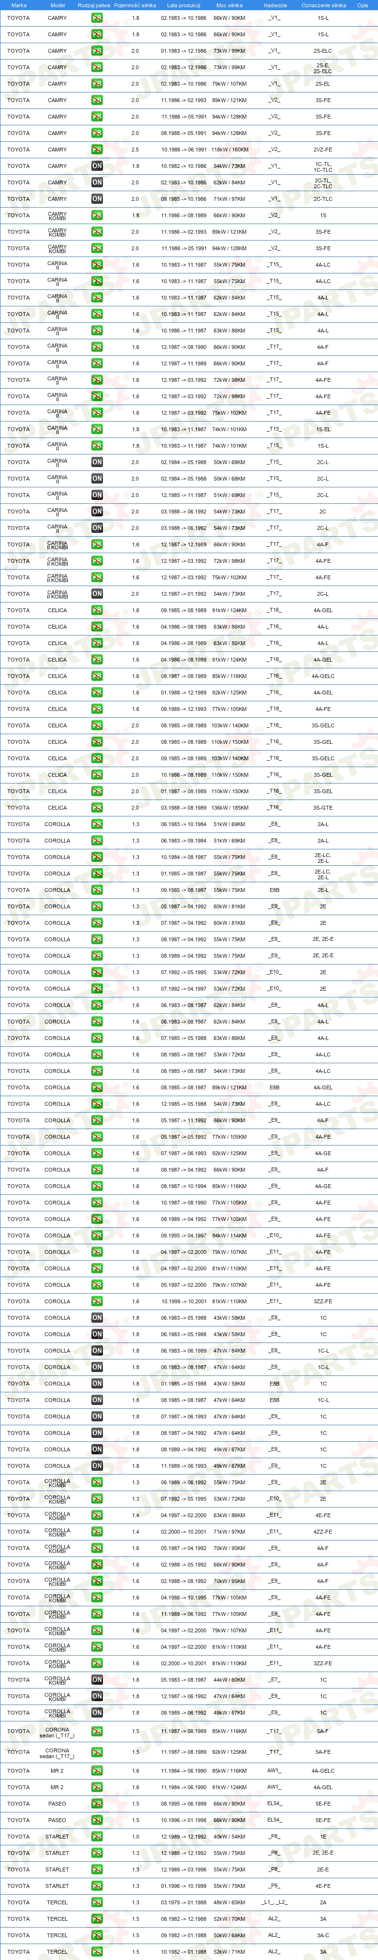Click petrol icon in COROLLA 10.1999 3ZZ-FE row
Screen dimensions: 378x1960
tap(97, 1301)
